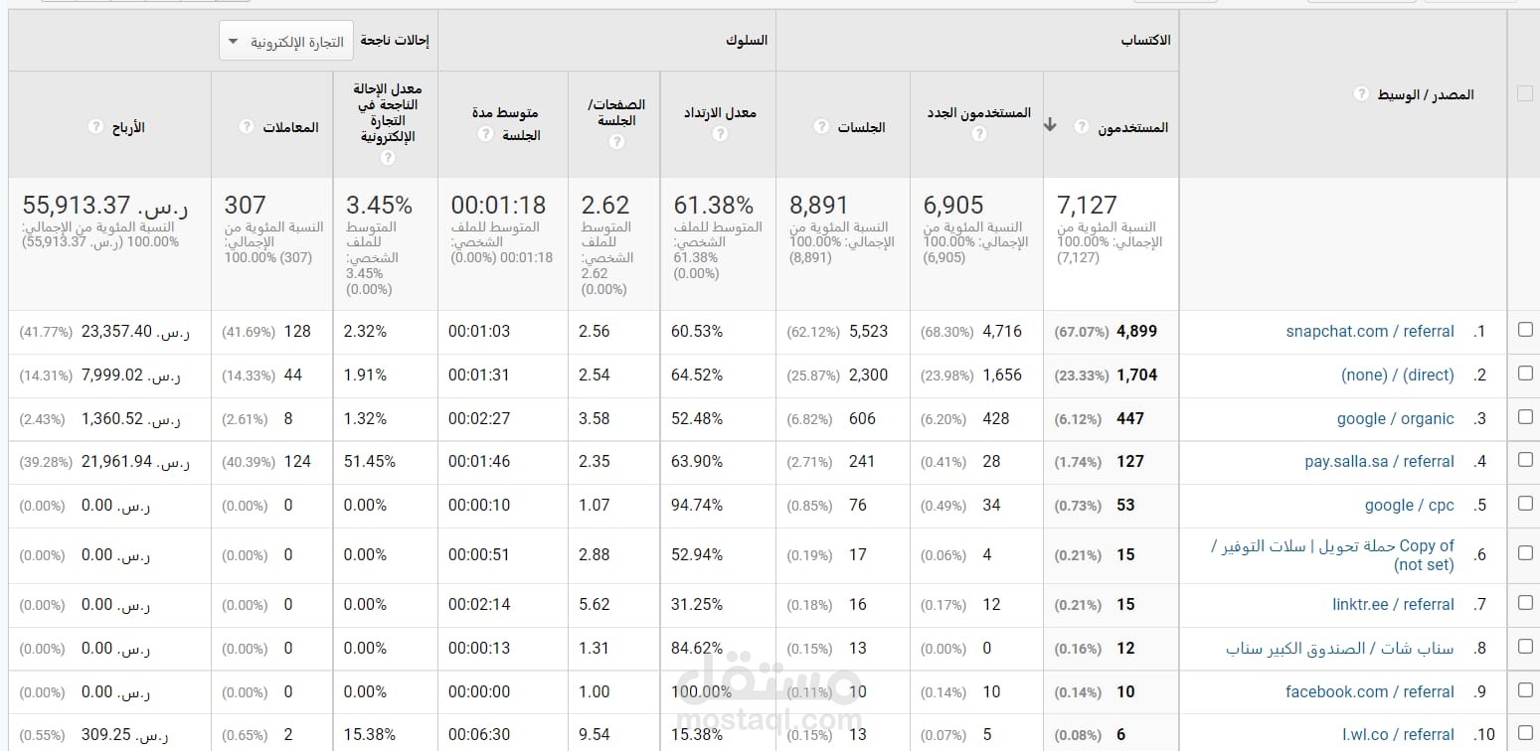
Task: Open the l.wl.co / referral source link
Action: click(x=1398, y=734)
